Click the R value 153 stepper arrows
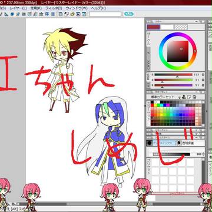This screenshot has height=212, width=212. 203,75
